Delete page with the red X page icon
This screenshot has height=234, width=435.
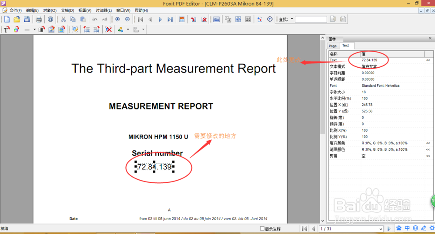(204, 20)
